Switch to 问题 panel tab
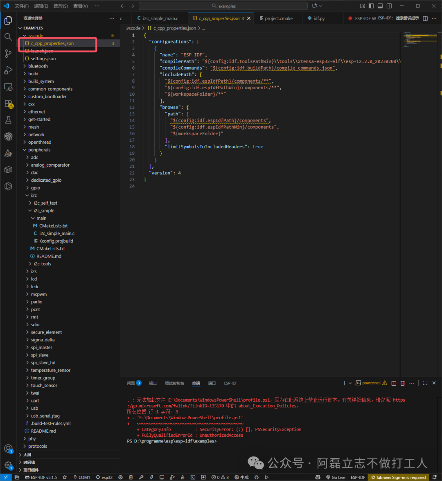This screenshot has width=442, height=481. tap(134, 383)
